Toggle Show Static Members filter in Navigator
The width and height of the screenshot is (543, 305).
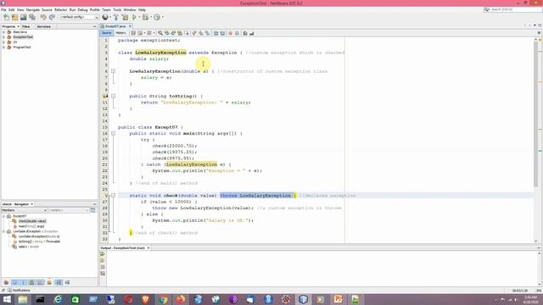tap(24, 282)
